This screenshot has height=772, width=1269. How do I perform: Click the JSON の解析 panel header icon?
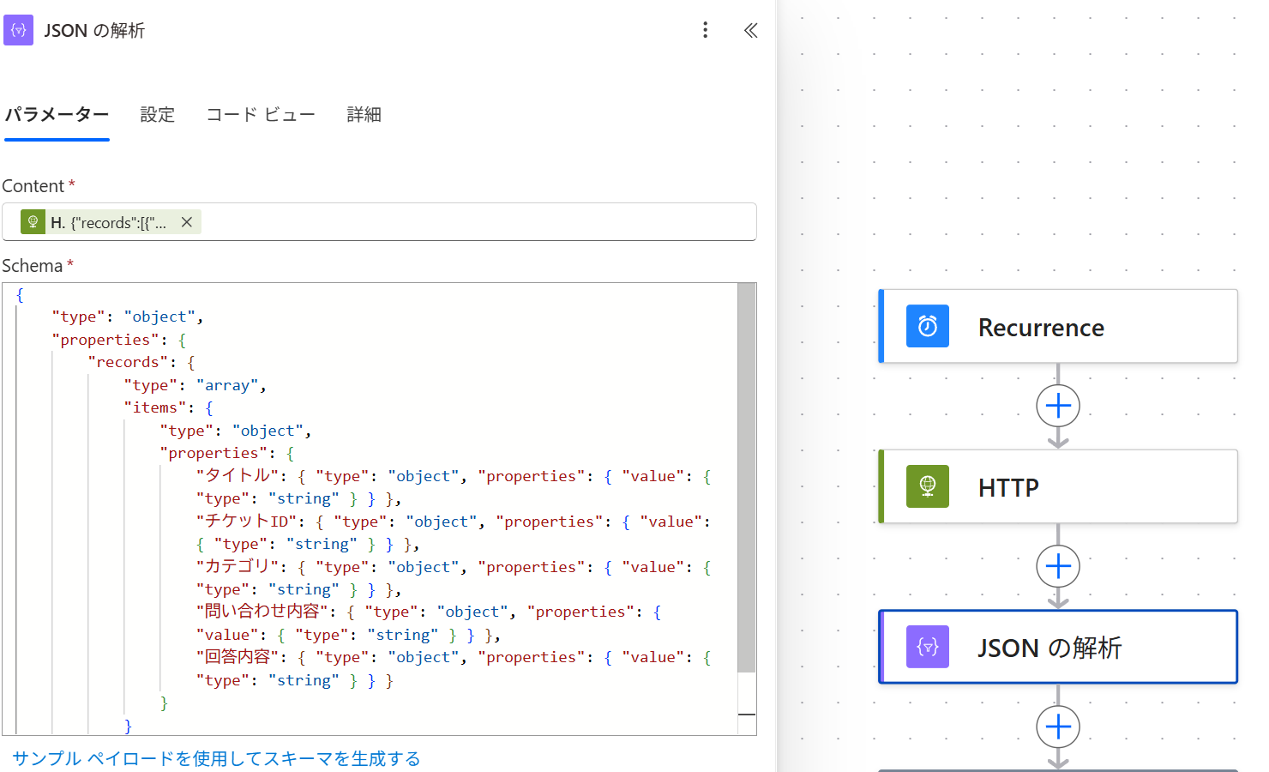18,30
